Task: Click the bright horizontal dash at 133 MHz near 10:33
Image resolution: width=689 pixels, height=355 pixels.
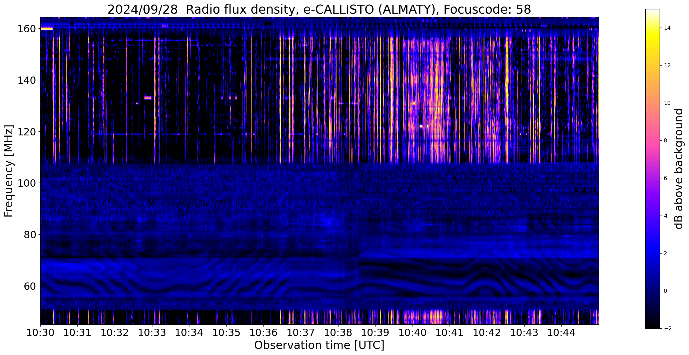Action: pos(148,98)
